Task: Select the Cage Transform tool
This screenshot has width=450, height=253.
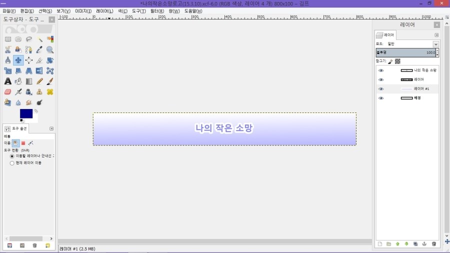Action: 50,71
